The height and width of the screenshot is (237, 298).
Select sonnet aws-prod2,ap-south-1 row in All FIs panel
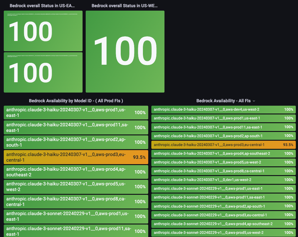point(224,206)
